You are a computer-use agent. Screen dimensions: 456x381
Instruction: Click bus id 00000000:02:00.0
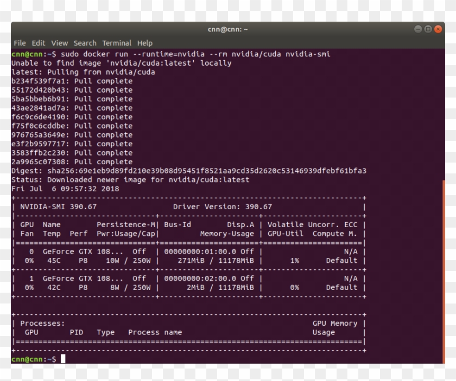[200, 279]
